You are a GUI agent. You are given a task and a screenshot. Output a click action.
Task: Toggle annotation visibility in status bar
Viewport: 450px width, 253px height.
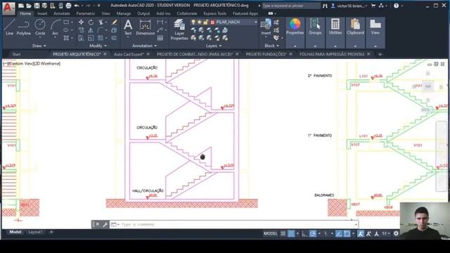(x=361, y=233)
